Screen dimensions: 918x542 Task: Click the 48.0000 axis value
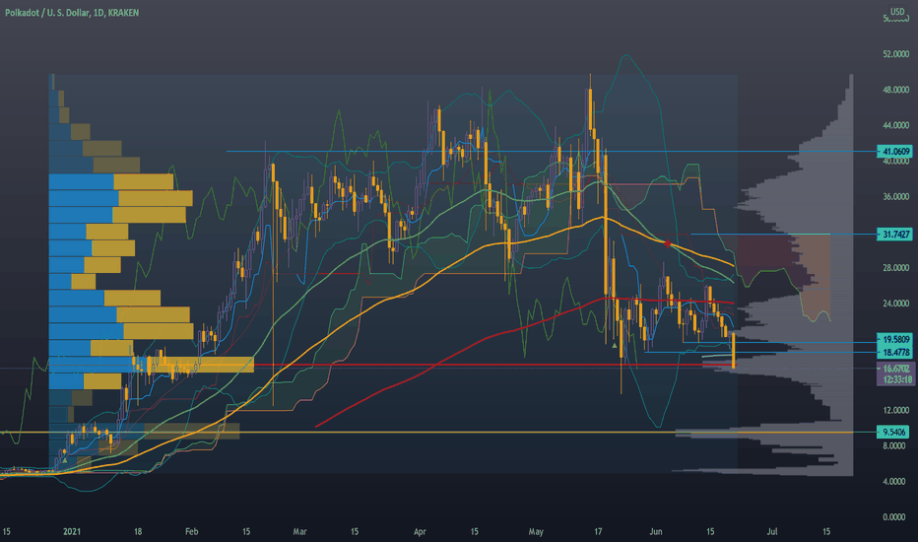(895, 90)
